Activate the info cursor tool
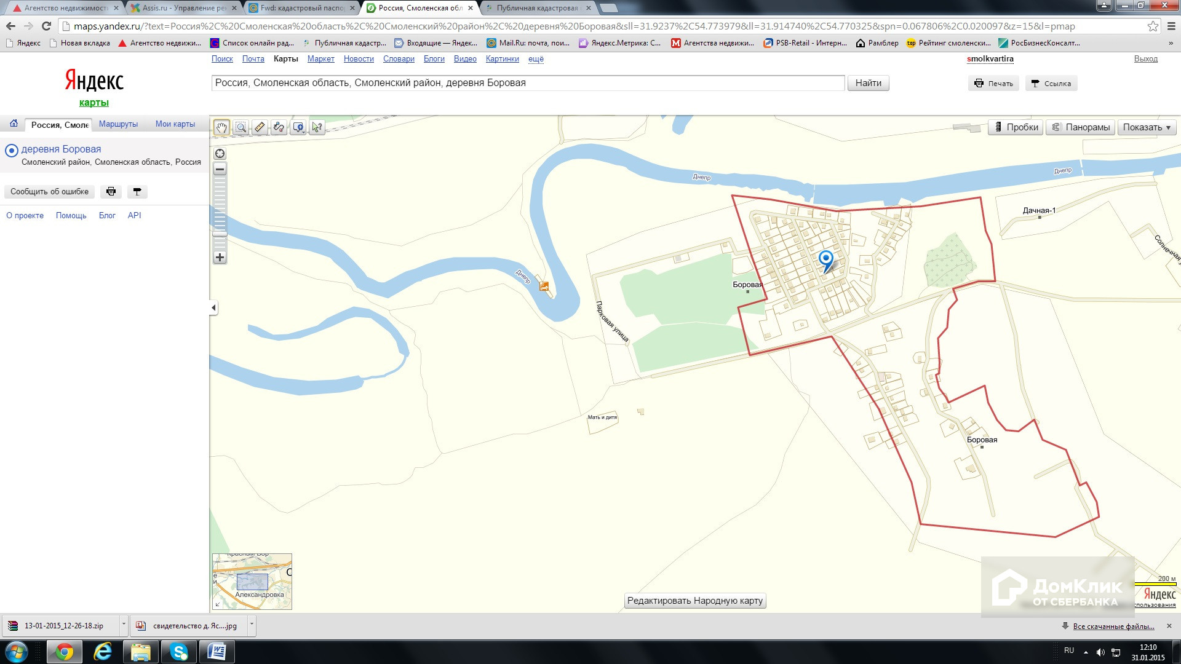Viewport: 1181px width, 664px height. coord(317,127)
